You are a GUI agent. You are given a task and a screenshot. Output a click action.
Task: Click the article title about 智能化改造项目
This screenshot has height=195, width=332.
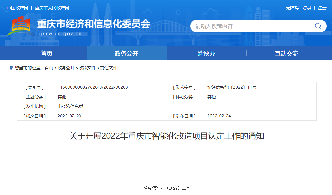(x=167, y=136)
